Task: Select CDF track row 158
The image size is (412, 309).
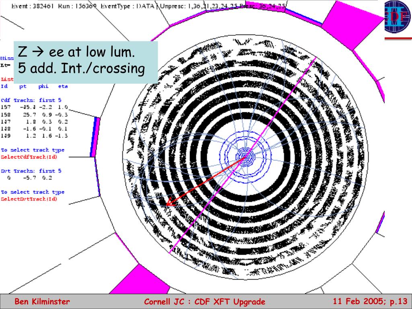Action: point(34,115)
